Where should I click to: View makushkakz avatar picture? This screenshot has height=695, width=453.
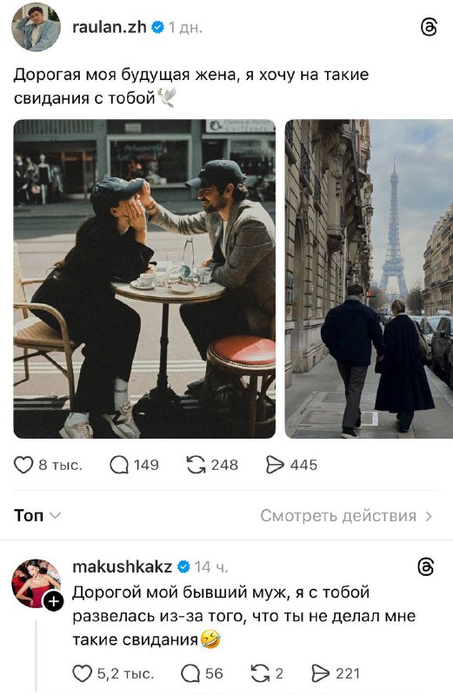point(36,583)
